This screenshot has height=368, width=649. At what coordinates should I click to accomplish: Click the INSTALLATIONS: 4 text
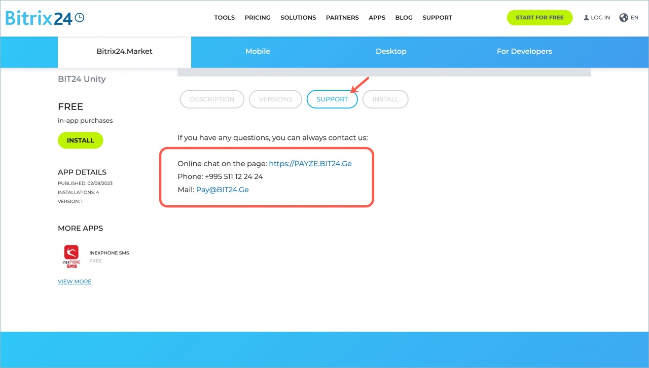click(78, 193)
